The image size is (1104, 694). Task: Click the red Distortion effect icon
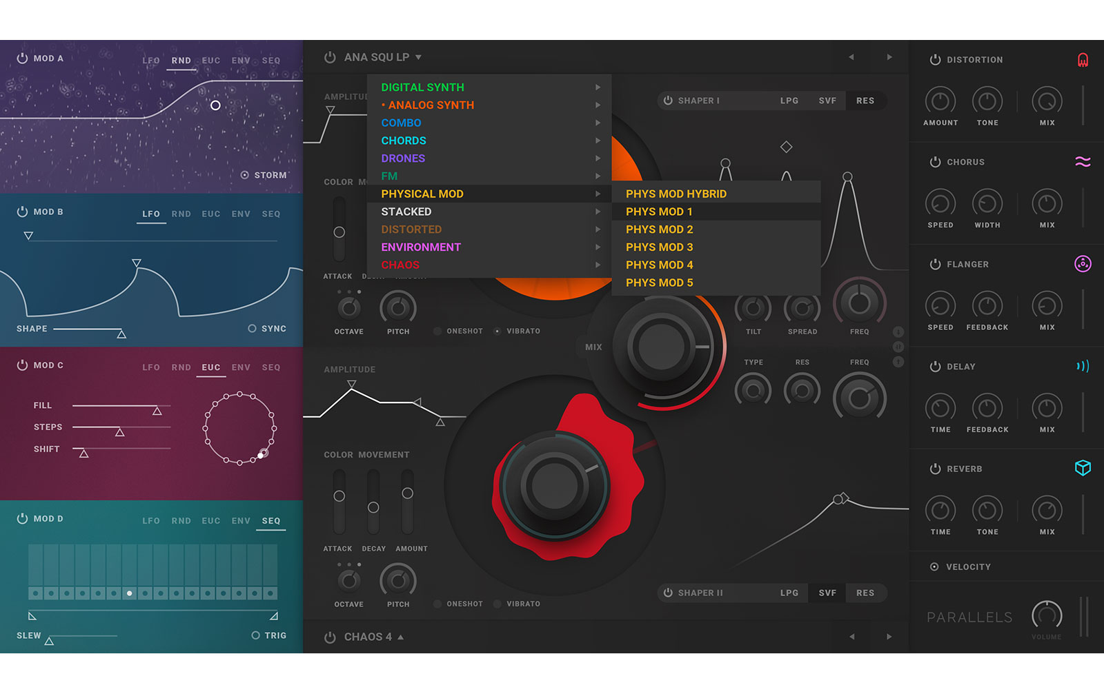click(1083, 60)
